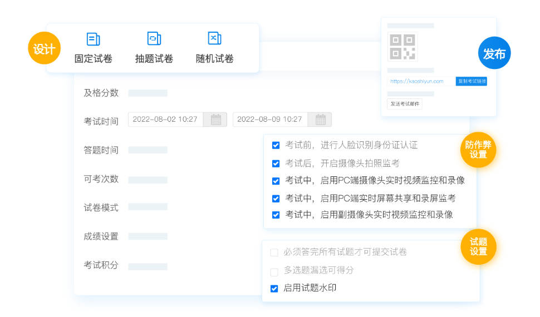Select the 抽题试卷 paper icon

(154, 38)
